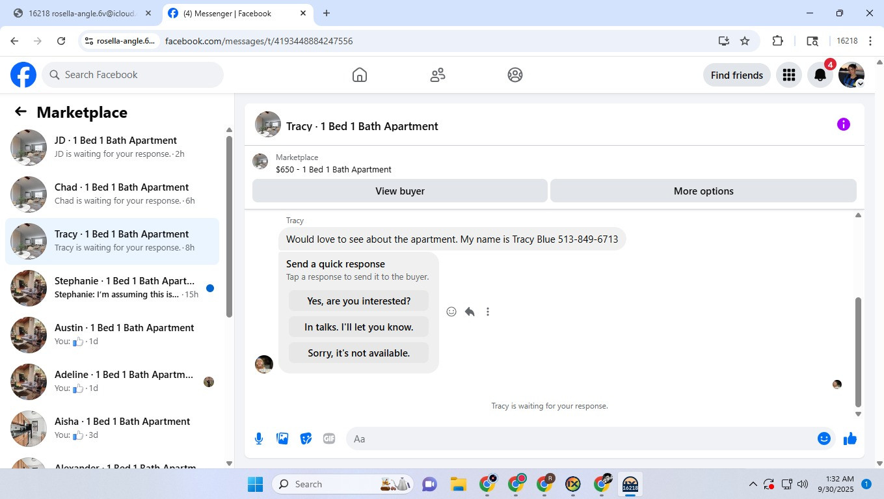Viewport: 884px width, 499px height.
Task: Click the Find friends button
Action: [737, 75]
